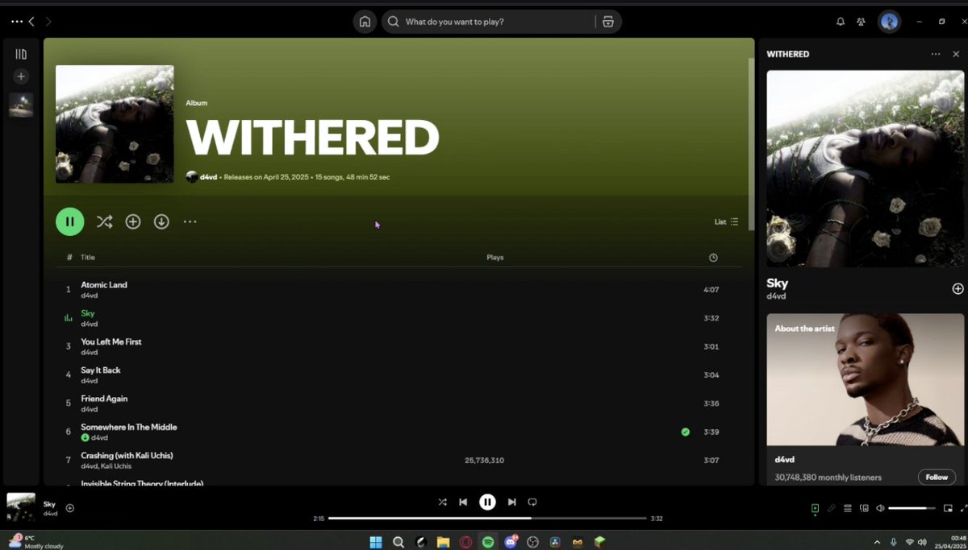Image resolution: width=968 pixels, height=550 pixels.
Task: Open the three-dot app menu at top left
Action: [x=16, y=22]
